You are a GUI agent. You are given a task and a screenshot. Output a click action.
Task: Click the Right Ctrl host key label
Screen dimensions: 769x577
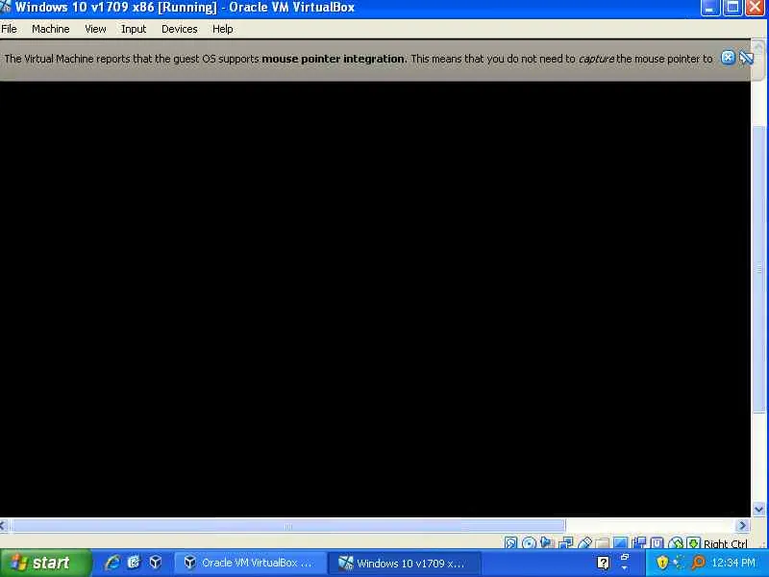point(725,543)
